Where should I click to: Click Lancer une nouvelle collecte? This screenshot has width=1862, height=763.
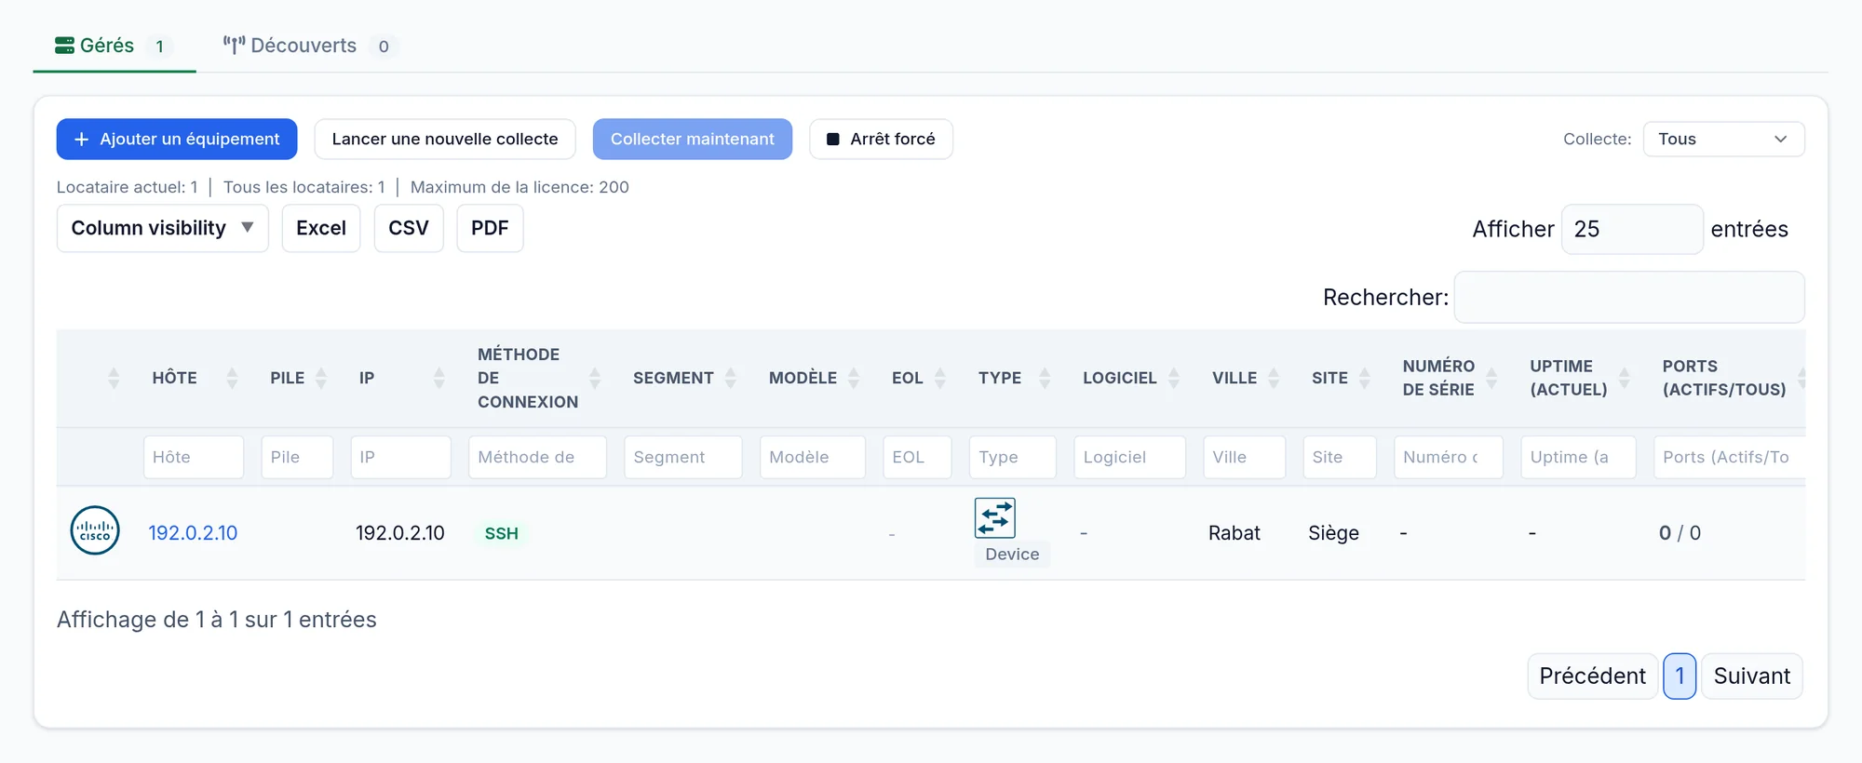click(x=445, y=139)
